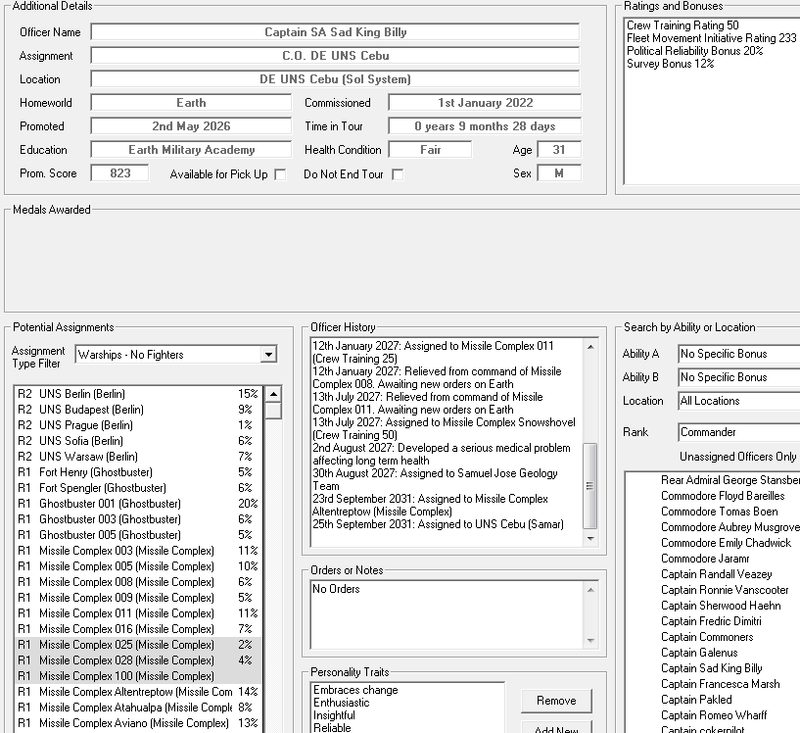Click the Time in Tour field

(x=485, y=126)
